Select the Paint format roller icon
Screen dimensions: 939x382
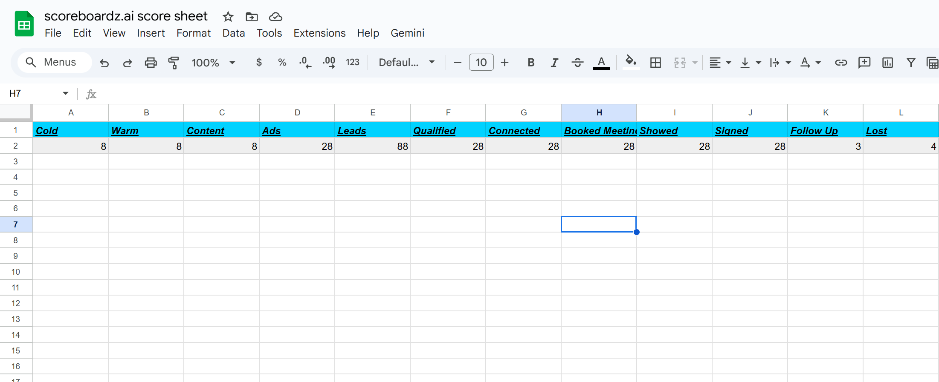click(174, 63)
